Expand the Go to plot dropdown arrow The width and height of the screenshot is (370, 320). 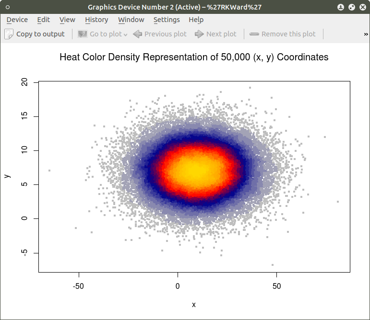click(125, 34)
